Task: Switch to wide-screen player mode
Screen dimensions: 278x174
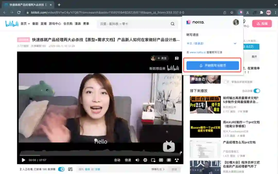Action: coord(161,160)
